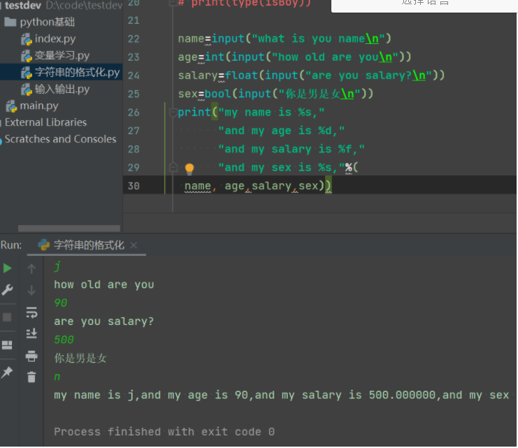
Task: Click console input value 90
Action: coord(60,303)
